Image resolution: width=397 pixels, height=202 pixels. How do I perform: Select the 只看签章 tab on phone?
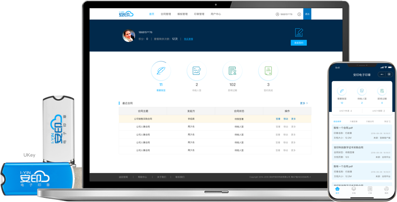(x=354, y=122)
